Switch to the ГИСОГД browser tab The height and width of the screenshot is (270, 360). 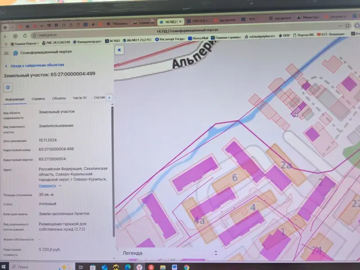(x=198, y=21)
